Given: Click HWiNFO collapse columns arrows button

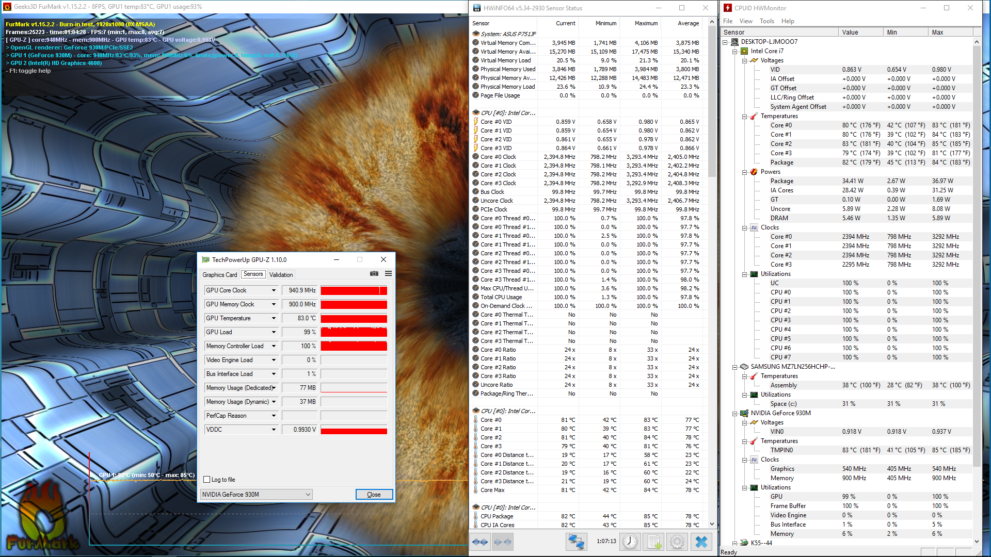Looking at the screenshot, I should 502,542.
